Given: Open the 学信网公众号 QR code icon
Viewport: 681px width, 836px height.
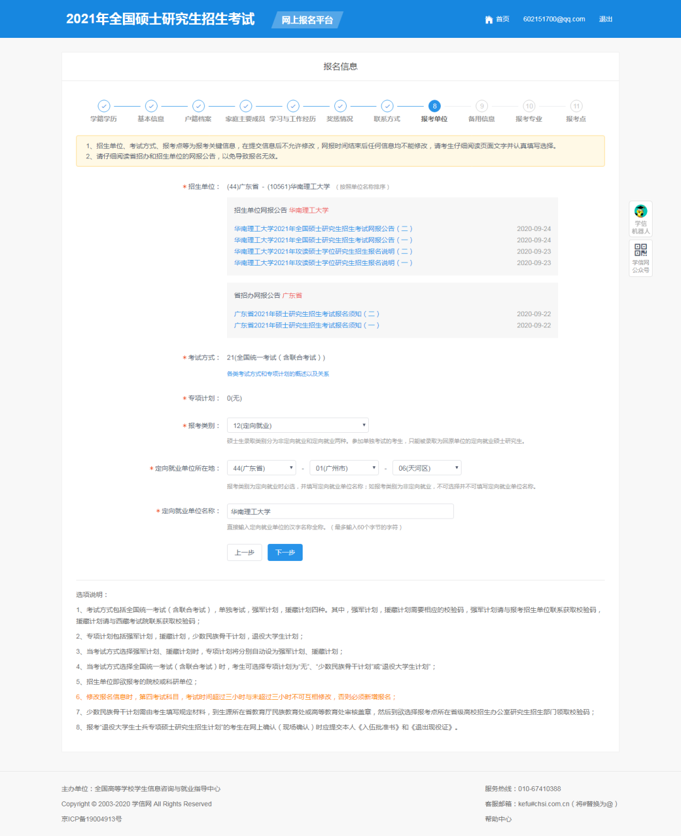Looking at the screenshot, I should [x=641, y=250].
